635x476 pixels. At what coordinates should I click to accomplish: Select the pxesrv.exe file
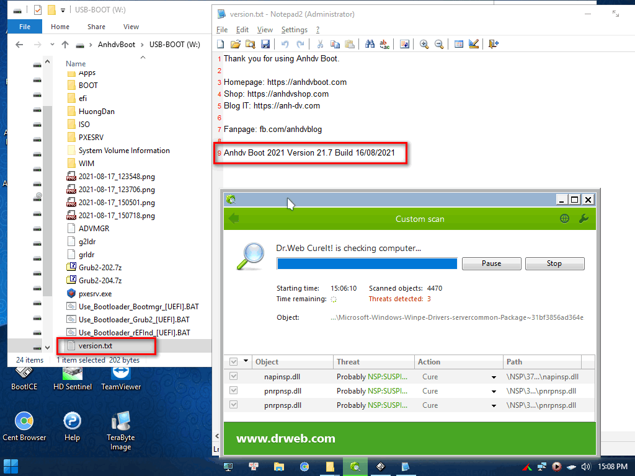coord(95,294)
